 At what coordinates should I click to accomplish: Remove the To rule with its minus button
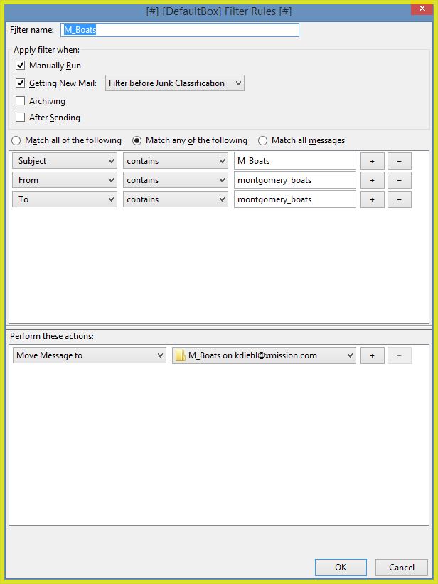coord(399,199)
